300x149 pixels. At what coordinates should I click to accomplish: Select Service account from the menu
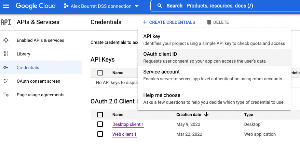click(214, 75)
